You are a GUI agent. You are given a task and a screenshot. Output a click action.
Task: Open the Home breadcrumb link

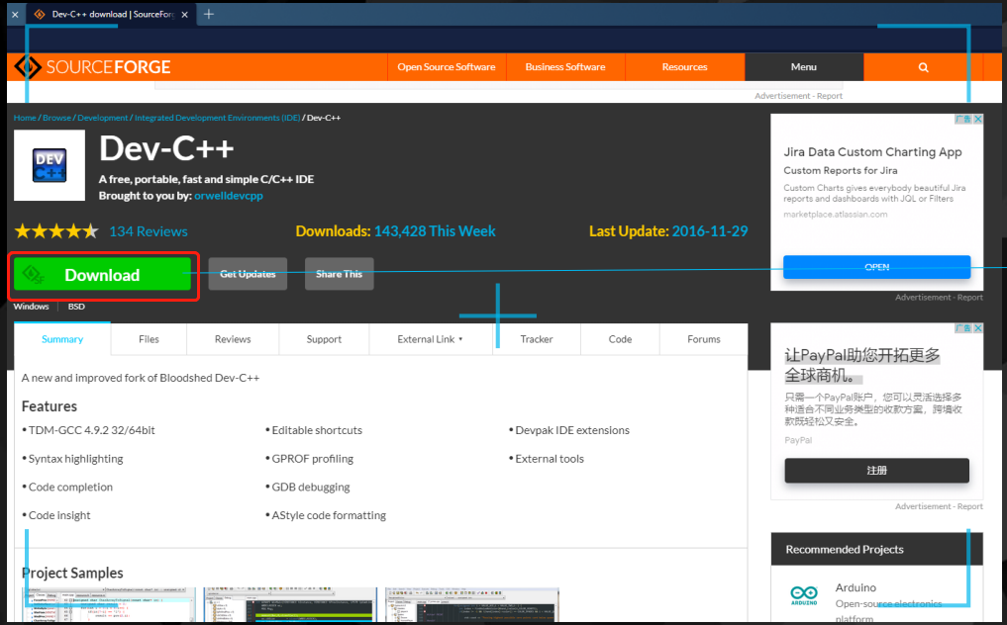[x=25, y=118]
